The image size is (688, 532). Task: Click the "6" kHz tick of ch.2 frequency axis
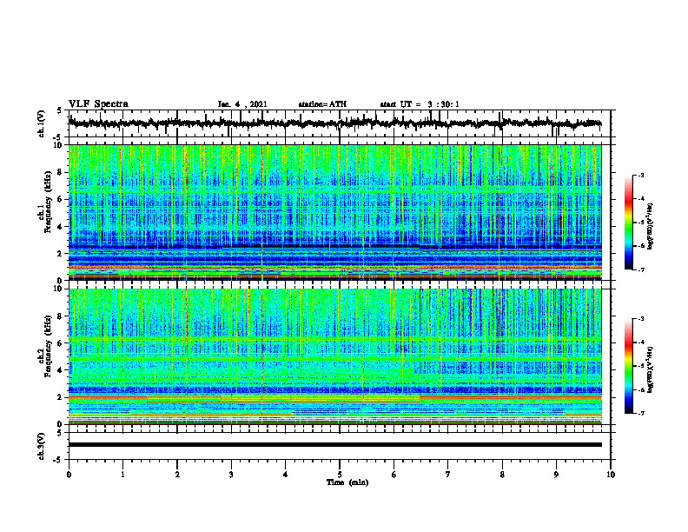pyautogui.click(x=60, y=343)
